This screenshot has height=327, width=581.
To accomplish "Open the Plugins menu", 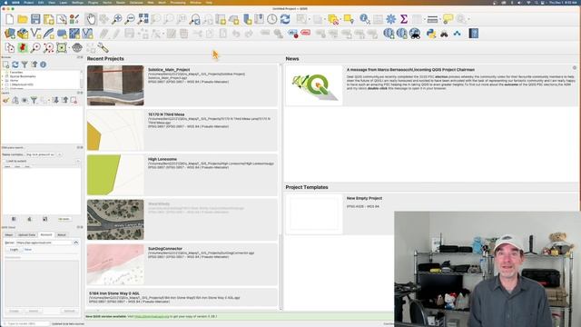I will click(93, 3).
